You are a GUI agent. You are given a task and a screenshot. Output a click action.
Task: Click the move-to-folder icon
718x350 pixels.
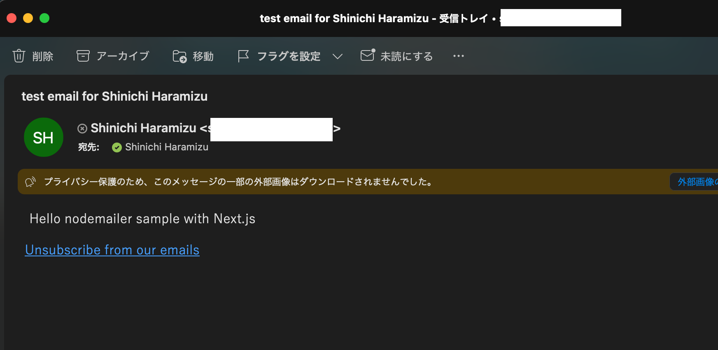pos(179,56)
